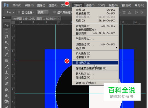Open the 3D(D) menu
Screen dimensions: 148x108
pyautogui.click(x=102, y=5)
